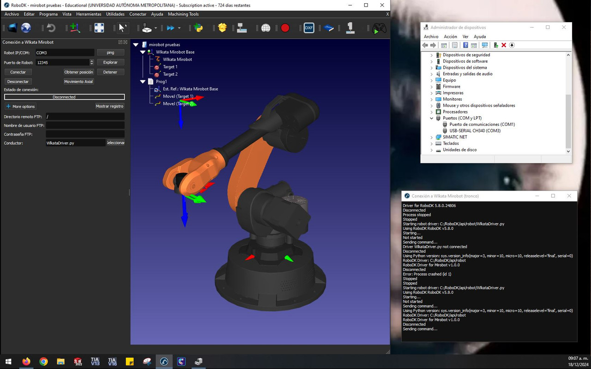Viewport: 591px width, 369px height.
Task: Click the yellow package add-in icon
Action: pos(223,28)
